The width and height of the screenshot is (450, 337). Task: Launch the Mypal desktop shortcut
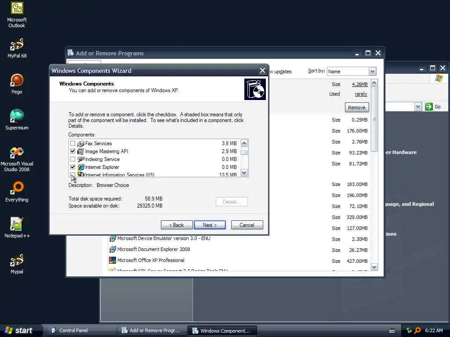[17, 264]
